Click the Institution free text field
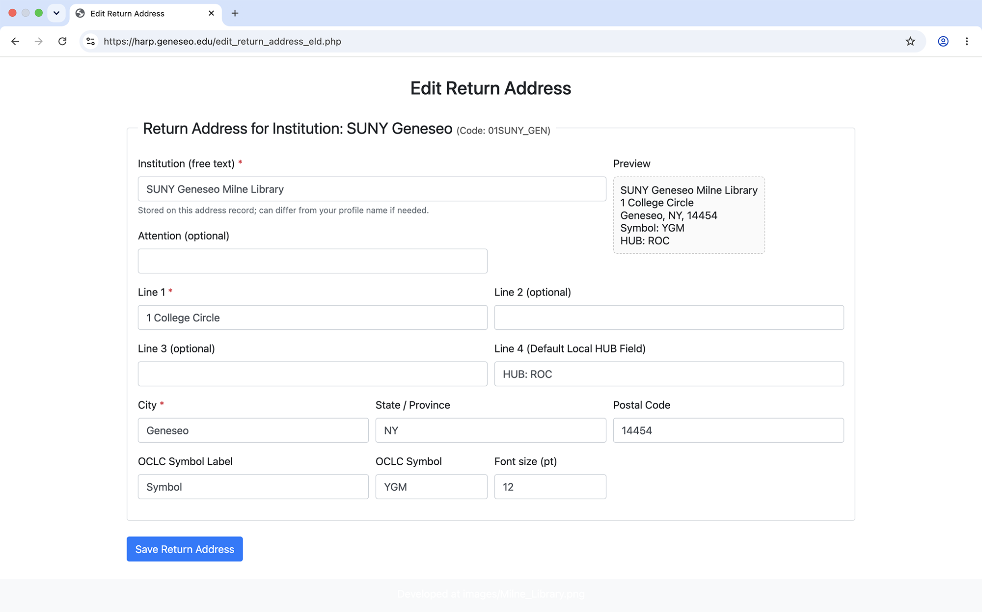Viewport: 982px width, 612px height. [x=372, y=189]
